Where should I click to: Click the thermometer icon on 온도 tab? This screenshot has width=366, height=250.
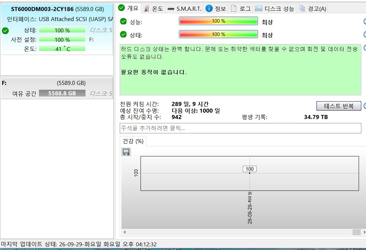tap(146, 9)
